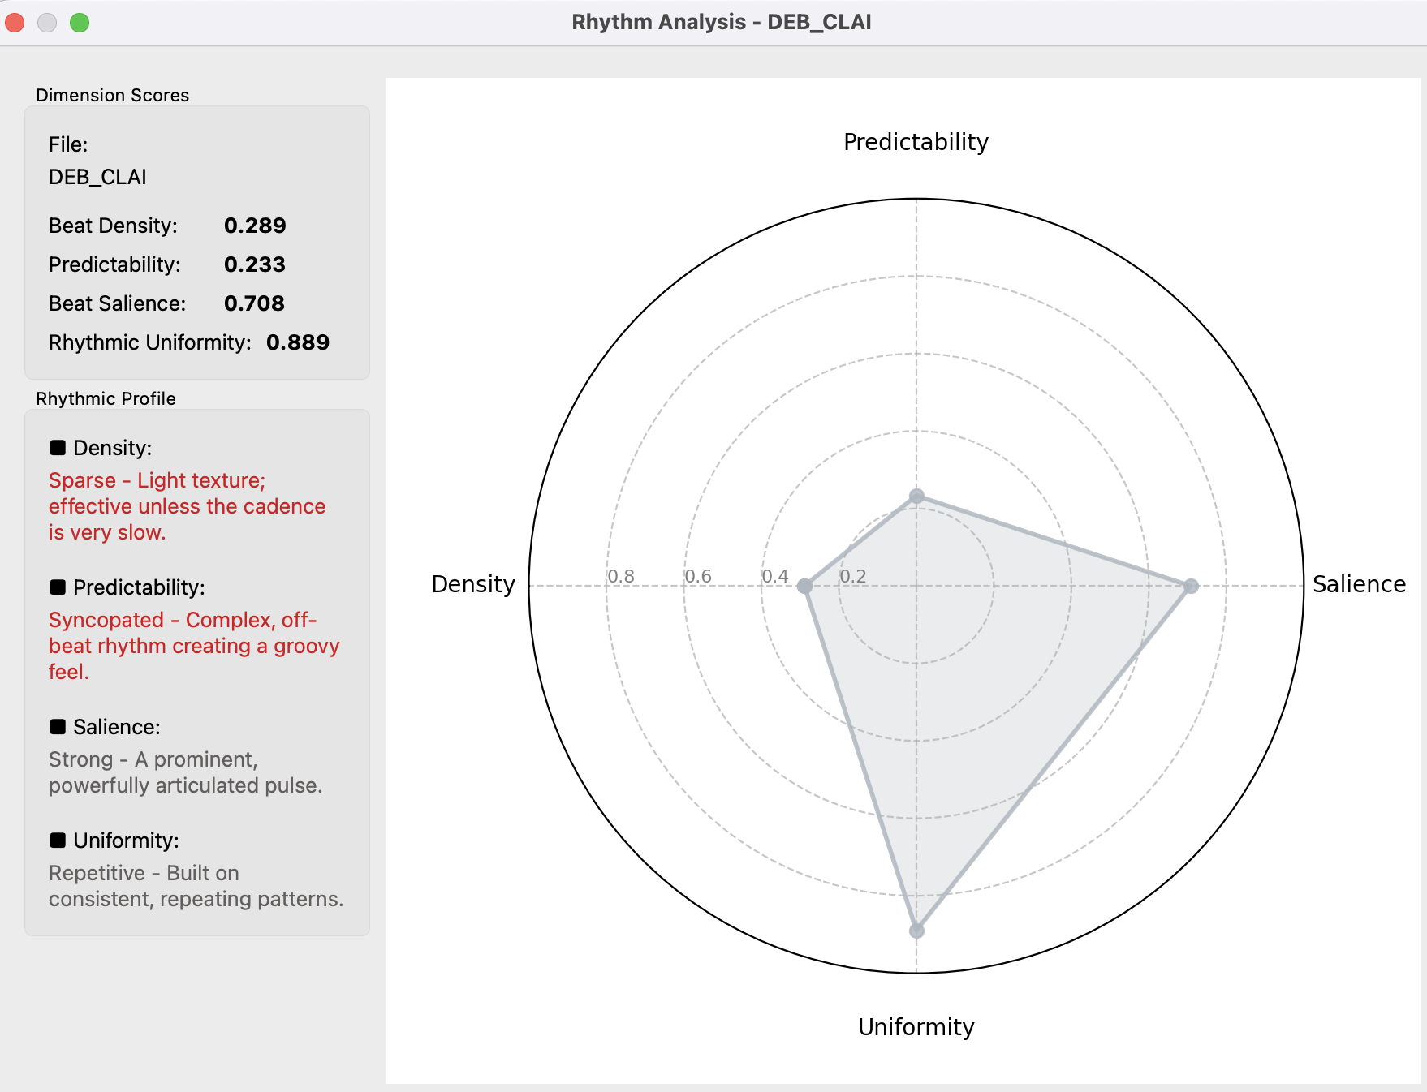The height and width of the screenshot is (1092, 1427).
Task: Click the Salience axis label right of chart
Action: click(1359, 584)
